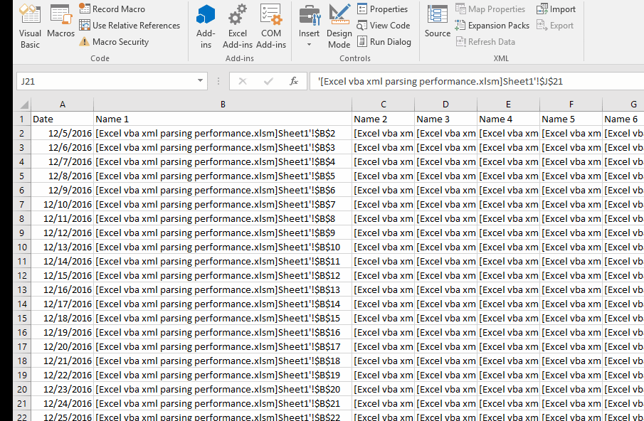The width and height of the screenshot is (644, 421).
Task: Open the Visual Basic editor
Action: [x=30, y=26]
